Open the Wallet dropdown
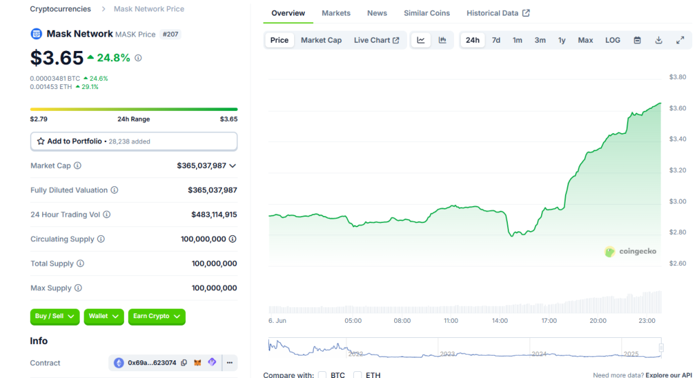The image size is (697, 378). (x=103, y=316)
